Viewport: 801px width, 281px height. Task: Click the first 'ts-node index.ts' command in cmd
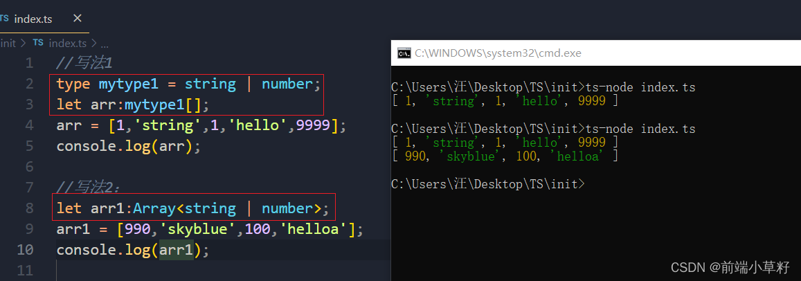pos(641,87)
